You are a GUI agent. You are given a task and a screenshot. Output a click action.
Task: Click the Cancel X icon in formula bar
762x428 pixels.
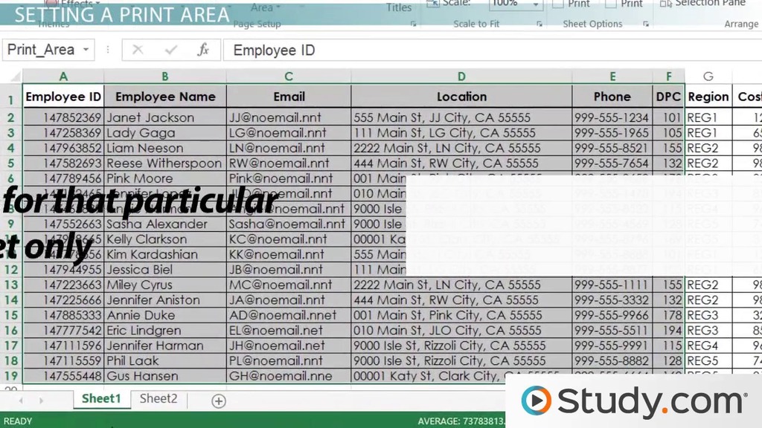click(x=138, y=50)
